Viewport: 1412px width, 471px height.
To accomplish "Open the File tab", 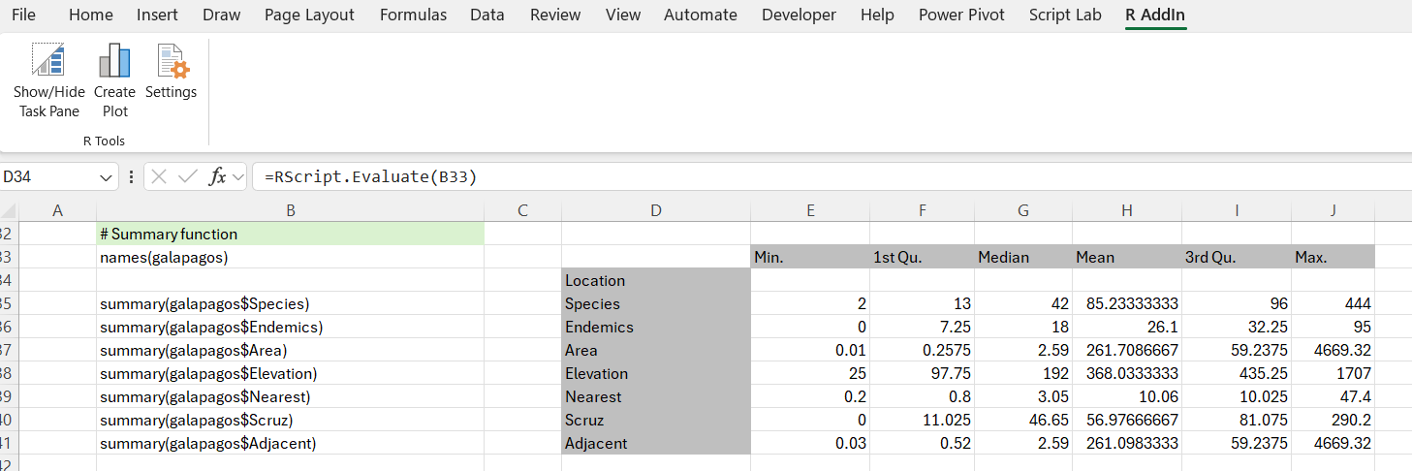I will pos(23,15).
